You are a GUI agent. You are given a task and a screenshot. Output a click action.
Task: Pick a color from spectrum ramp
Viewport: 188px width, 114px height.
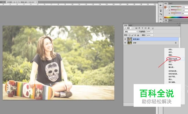(176, 17)
